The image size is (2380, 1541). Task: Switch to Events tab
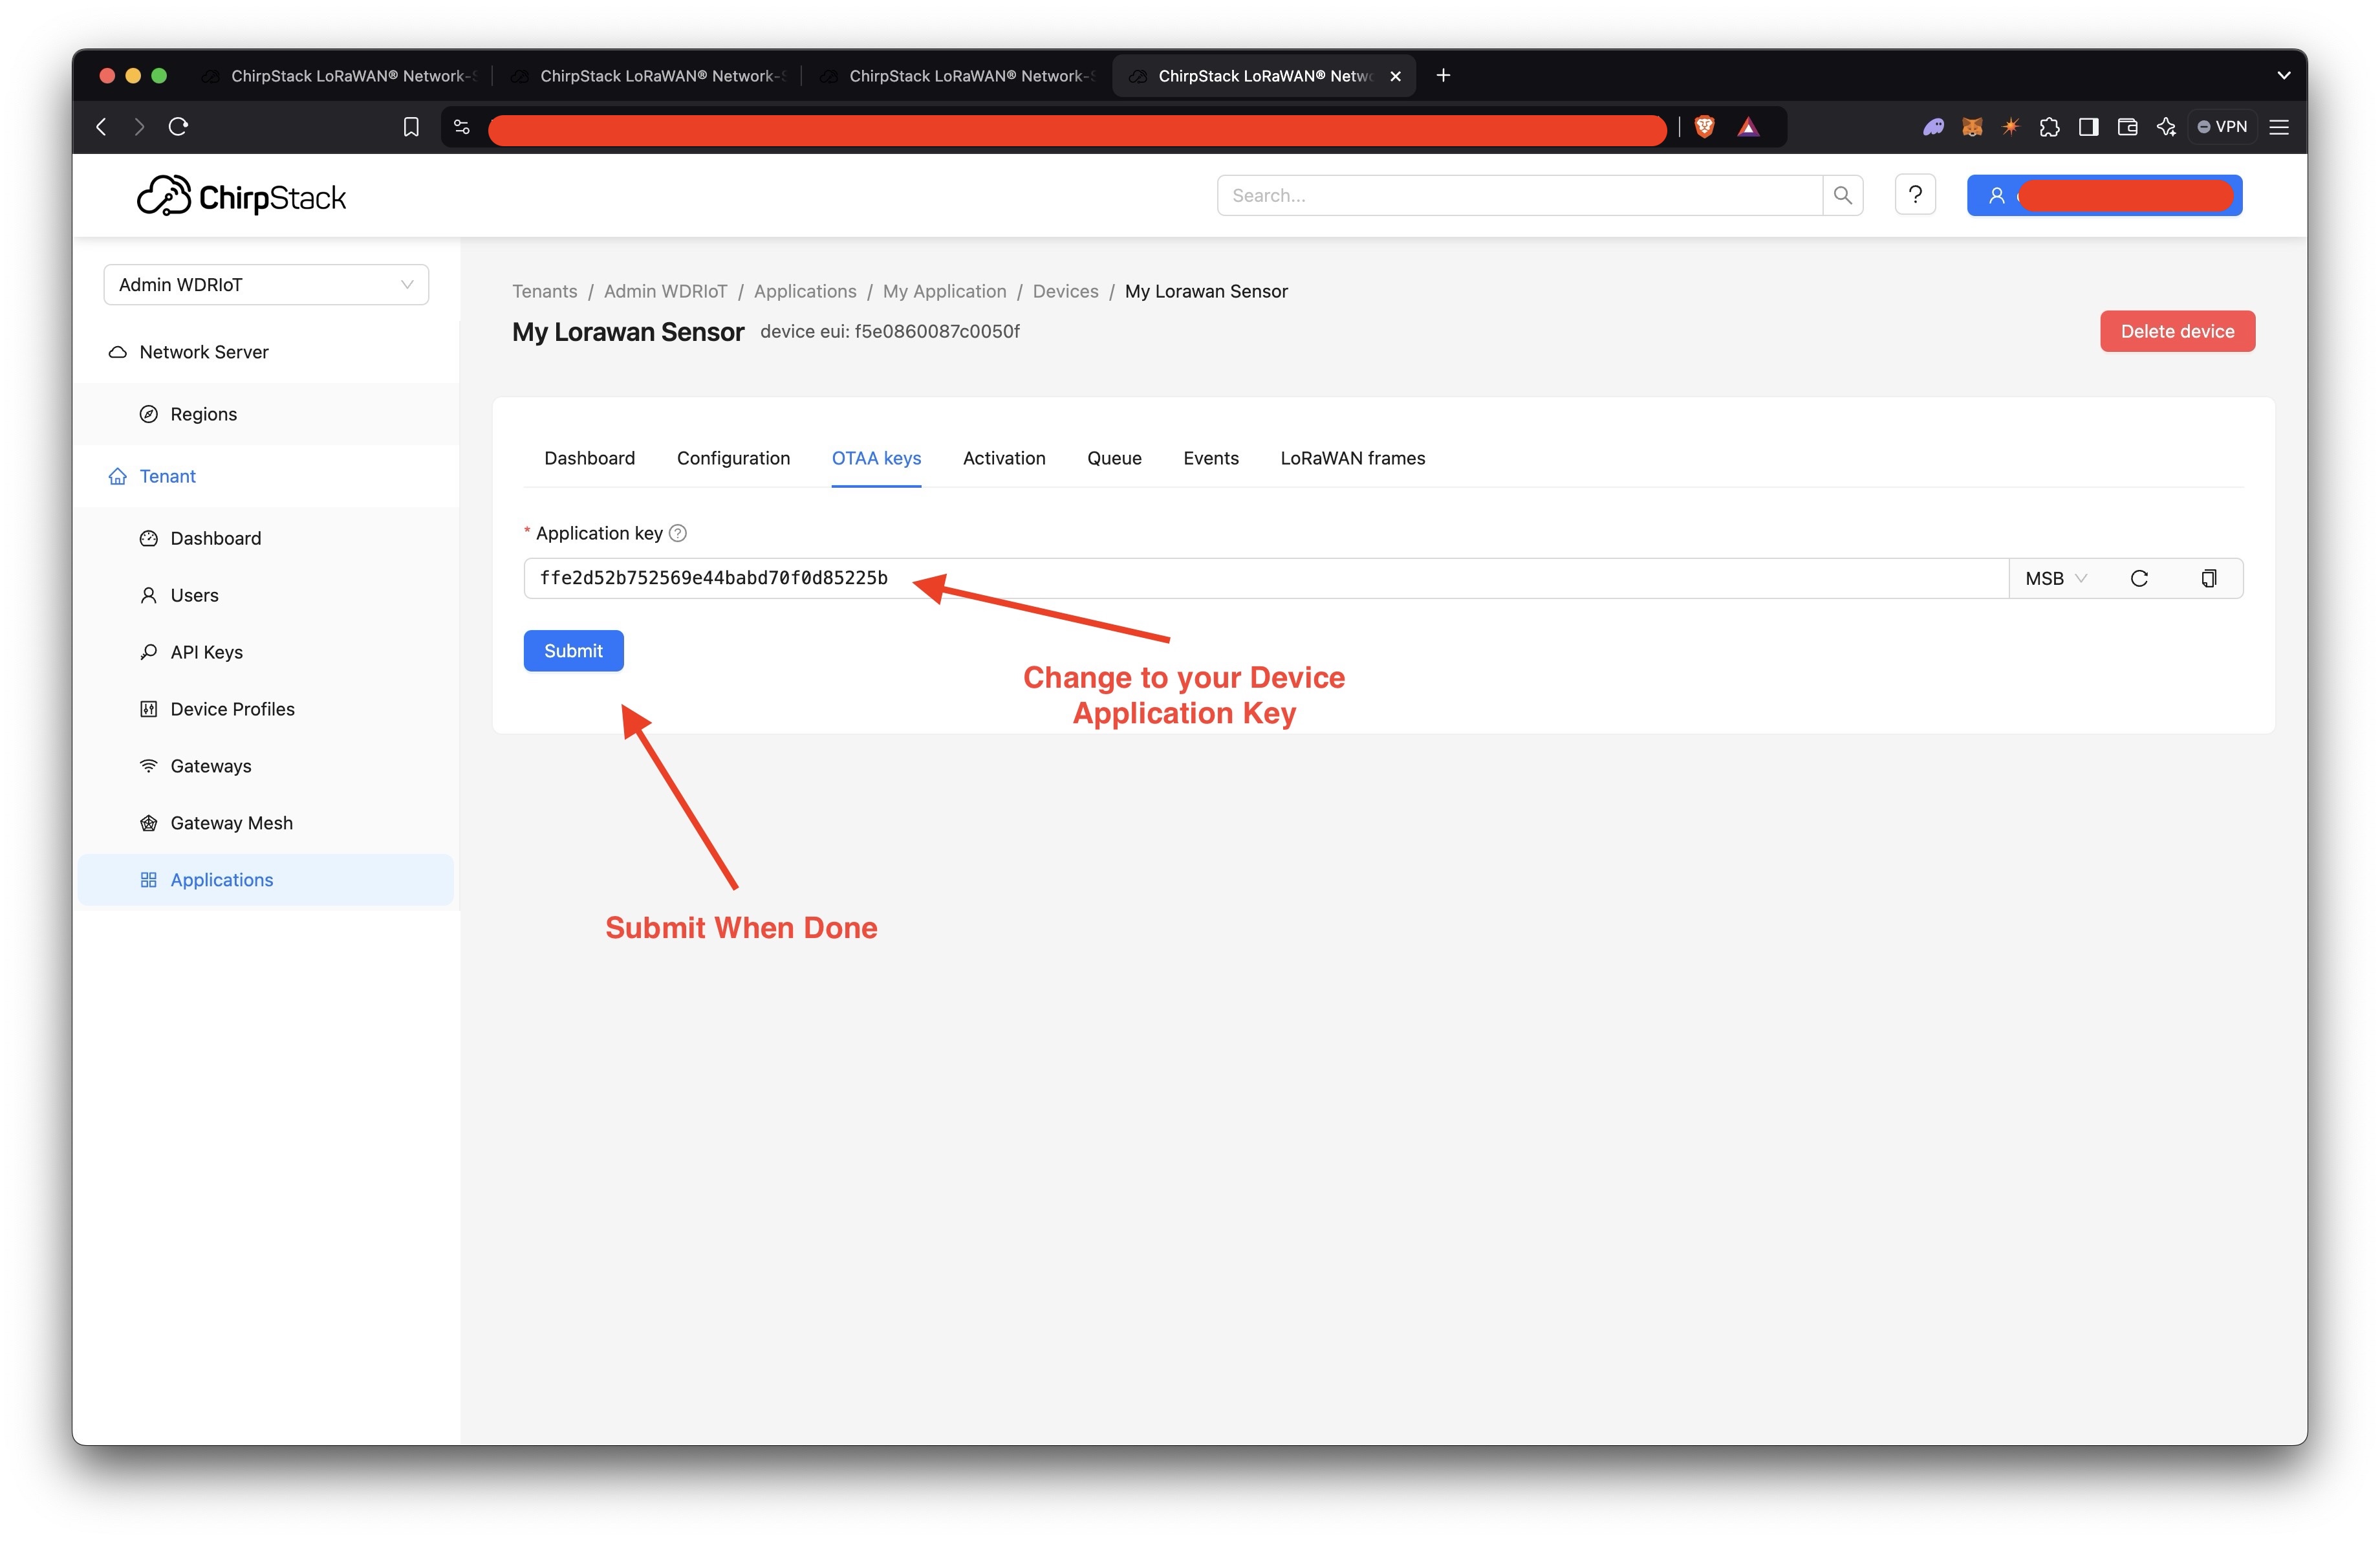(x=1211, y=458)
